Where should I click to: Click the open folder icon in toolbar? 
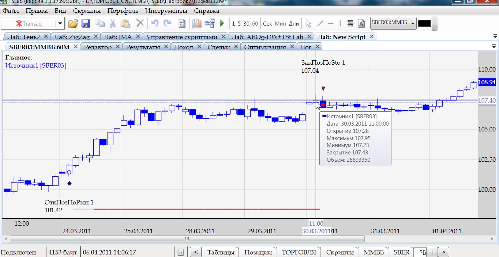[73, 24]
